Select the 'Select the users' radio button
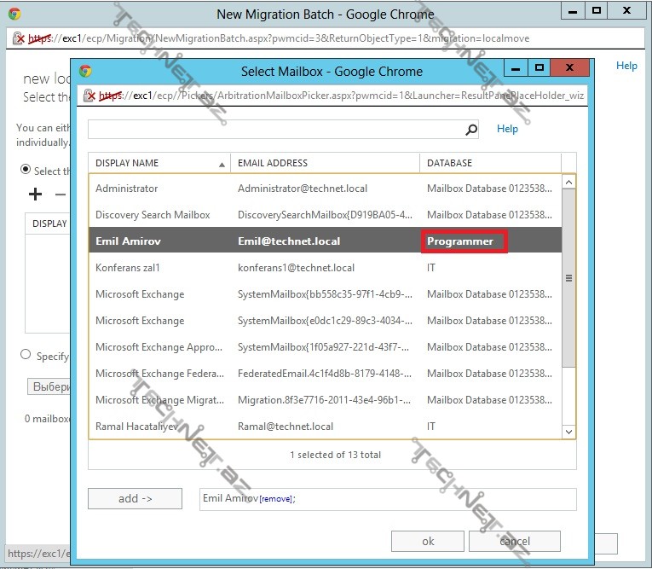 tap(26, 170)
